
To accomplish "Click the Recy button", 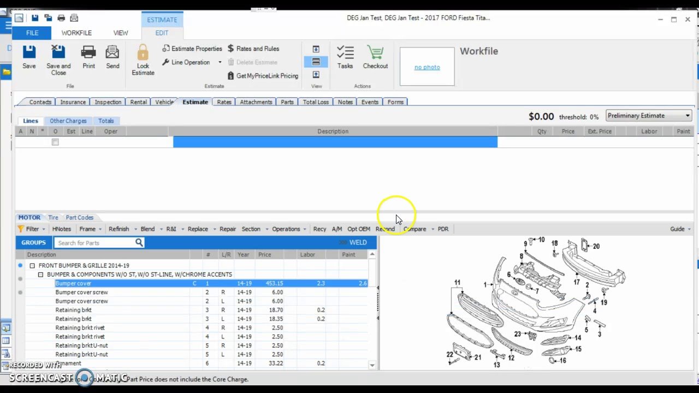I will point(319,229).
